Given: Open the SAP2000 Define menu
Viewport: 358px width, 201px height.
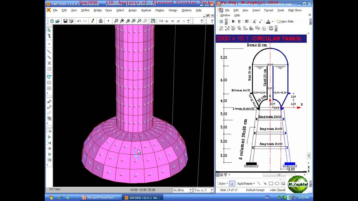Looking at the screenshot, I should click(x=85, y=10).
